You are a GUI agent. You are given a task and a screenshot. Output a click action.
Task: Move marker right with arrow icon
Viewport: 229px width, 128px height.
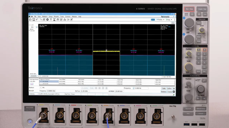click(99, 88)
